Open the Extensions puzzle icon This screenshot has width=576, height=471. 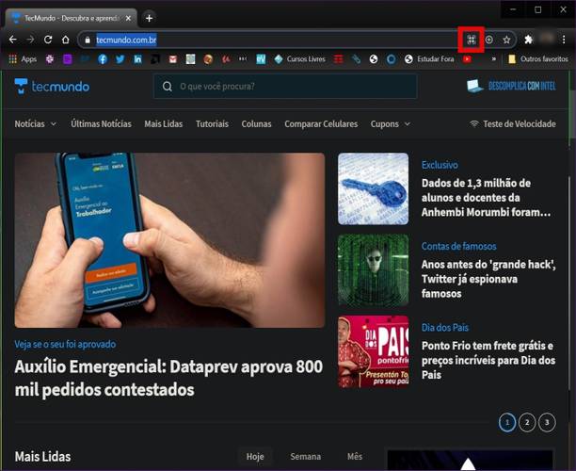pos(528,40)
